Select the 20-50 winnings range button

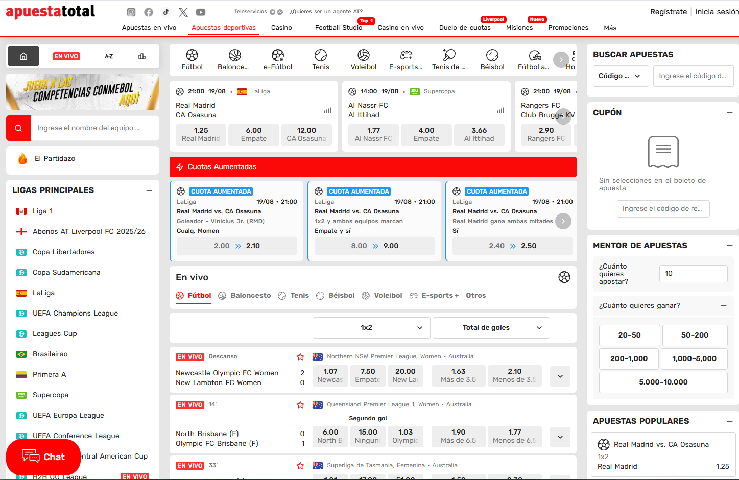(x=629, y=335)
